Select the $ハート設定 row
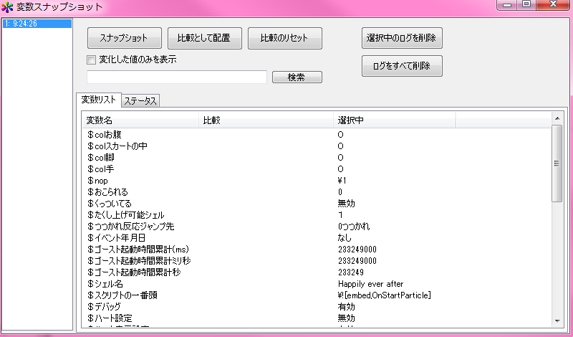The height and width of the screenshot is (337, 573). click(x=317, y=318)
